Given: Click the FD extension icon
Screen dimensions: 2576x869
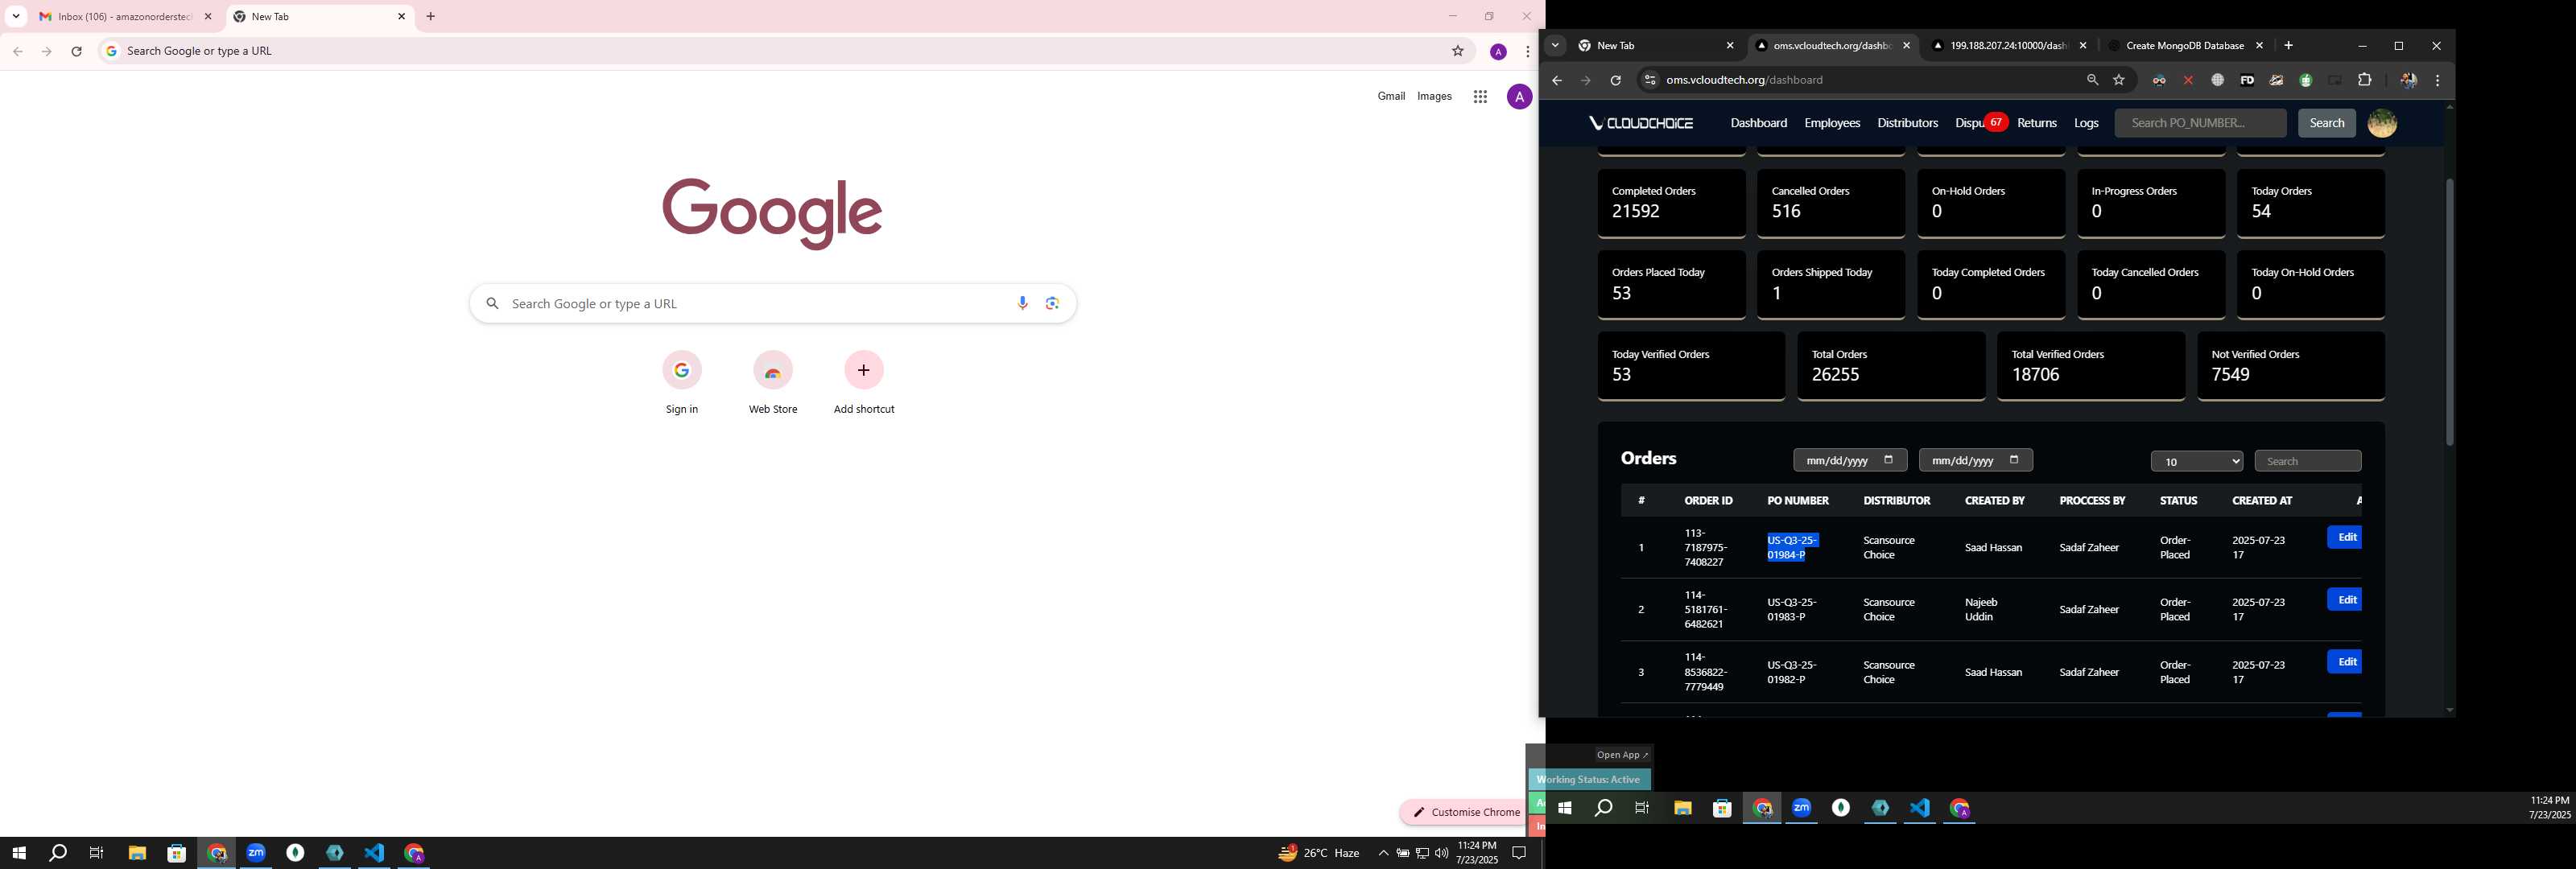Looking at the screenshot, I should point(2247,80).
